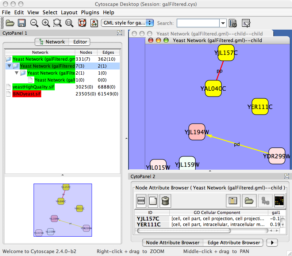Switch to the Editor tab in CytoPanel 1
Viewport: 292px width, 256px height.
(80, 42)
